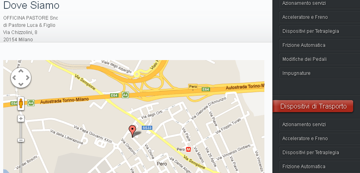360x173 pixels.
Task: Click the zoom slider track on the map
Action: coord(21,158)
